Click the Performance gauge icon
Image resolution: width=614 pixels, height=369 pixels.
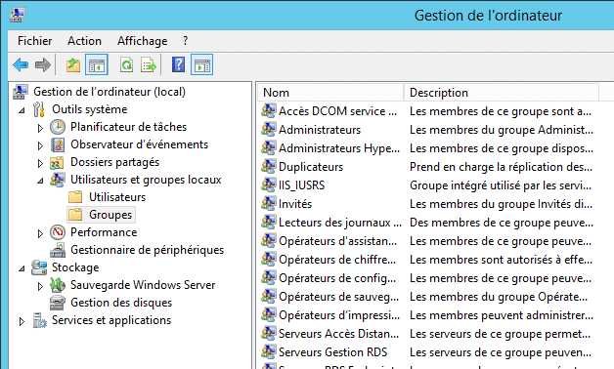pyautogui.click(x=58, y=232)
